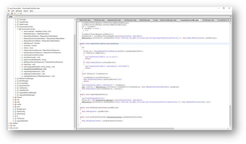Viewport: 246px width, 144px height.
Task: Close the DownloadController.class editor tab
Action: click(x=200, y=20)
